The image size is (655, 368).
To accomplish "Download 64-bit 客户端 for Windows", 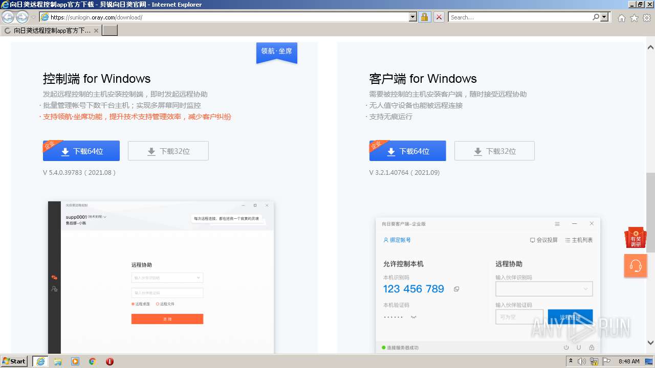I will [408, 151].
